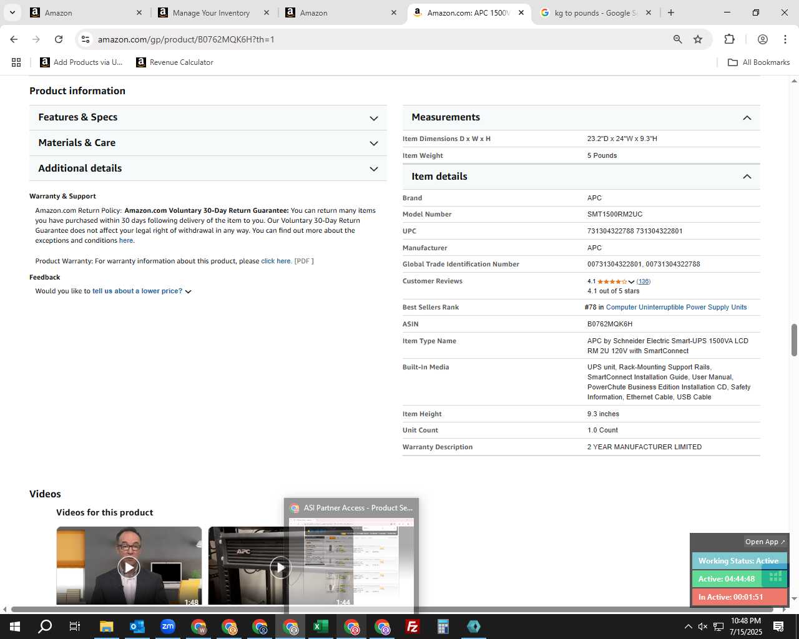Expand Features & Specs section
799x639 pixels.
coord(208,117)
